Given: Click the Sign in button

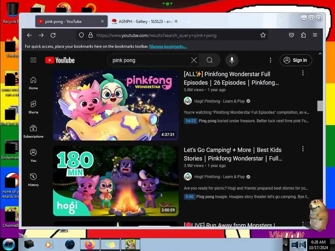Looking at the screenshot, I should pos(296,60).
